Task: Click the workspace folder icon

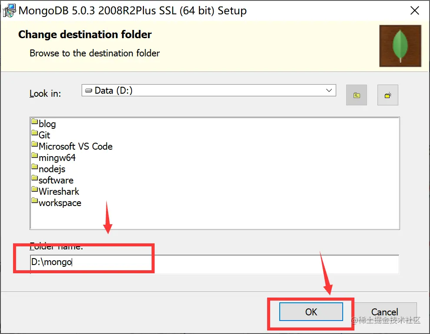Action: (35, 200)
